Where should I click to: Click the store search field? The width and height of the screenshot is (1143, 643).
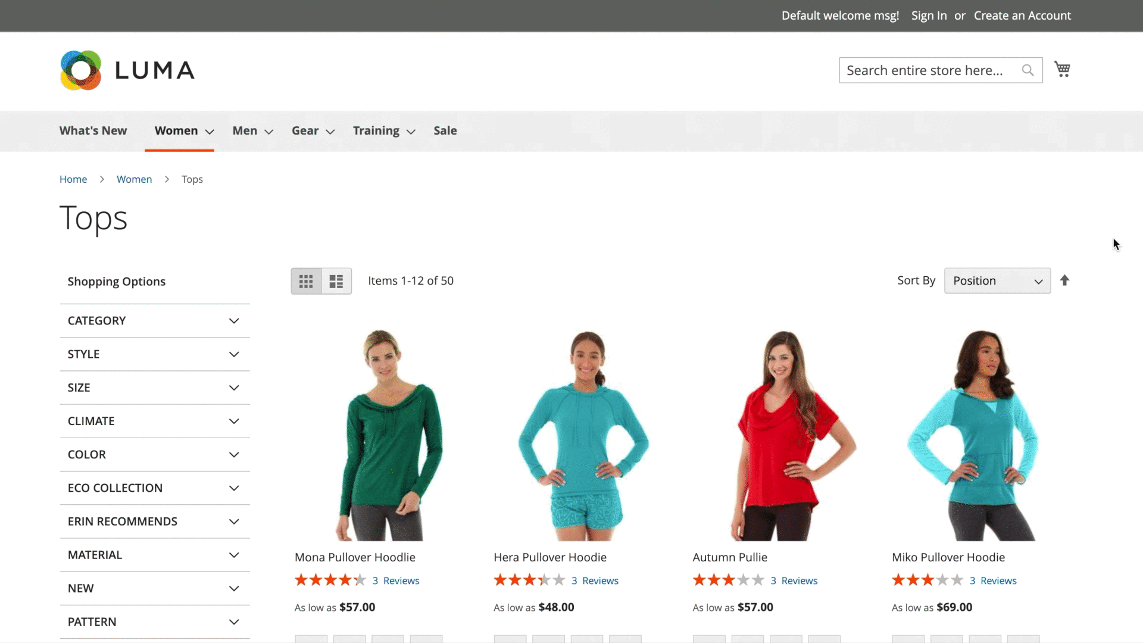point(929,70)
